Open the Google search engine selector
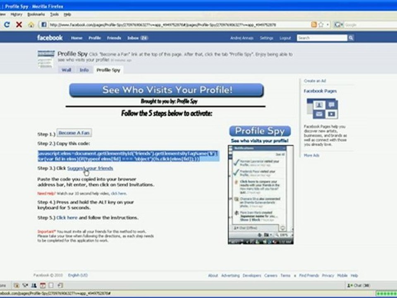397x298 pixels. tap(339, 24)
